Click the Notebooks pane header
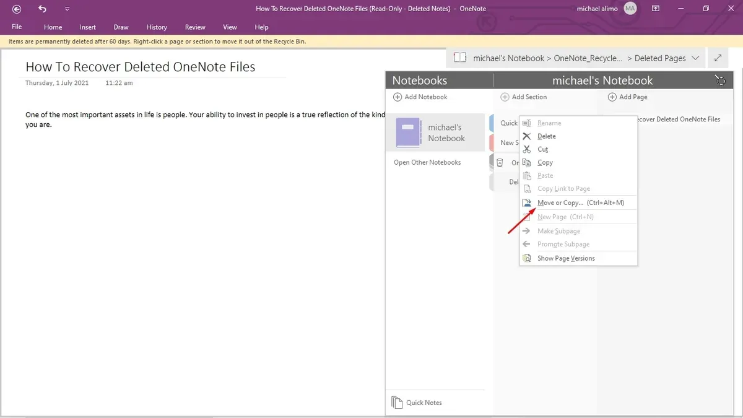The width and height of the screenshot is (743, 418). pyautogui.click(x=420, y=81)
